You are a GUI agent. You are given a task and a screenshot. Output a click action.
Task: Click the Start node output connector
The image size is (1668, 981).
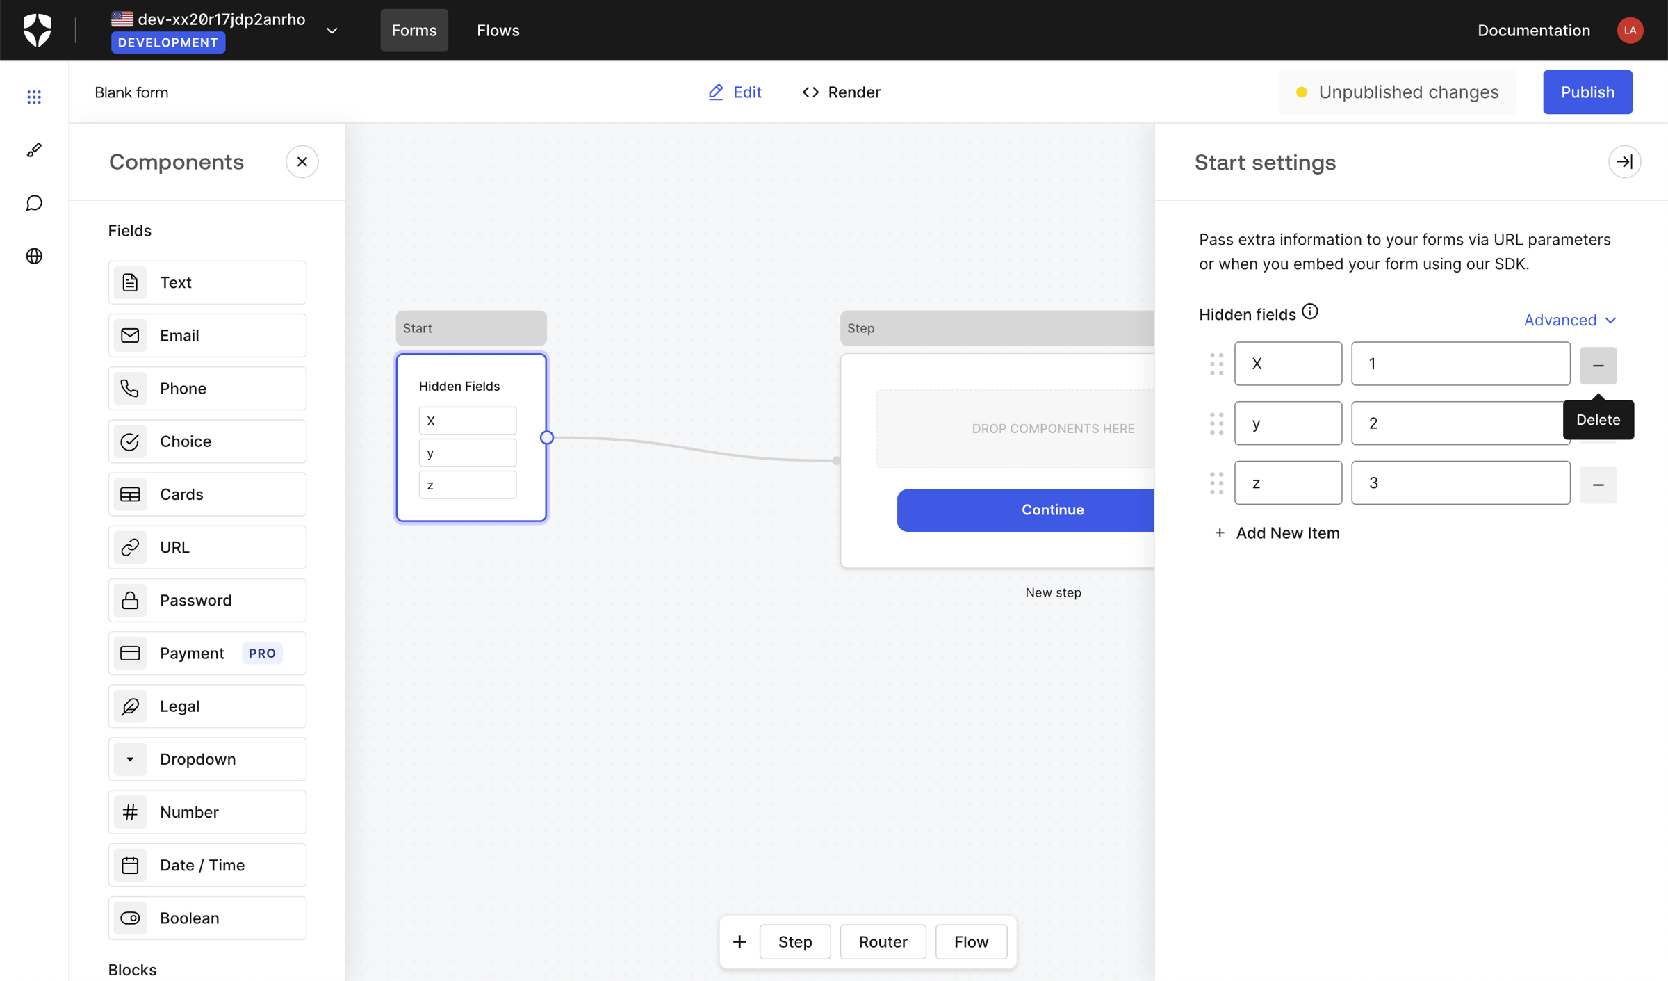click(547, 437)
